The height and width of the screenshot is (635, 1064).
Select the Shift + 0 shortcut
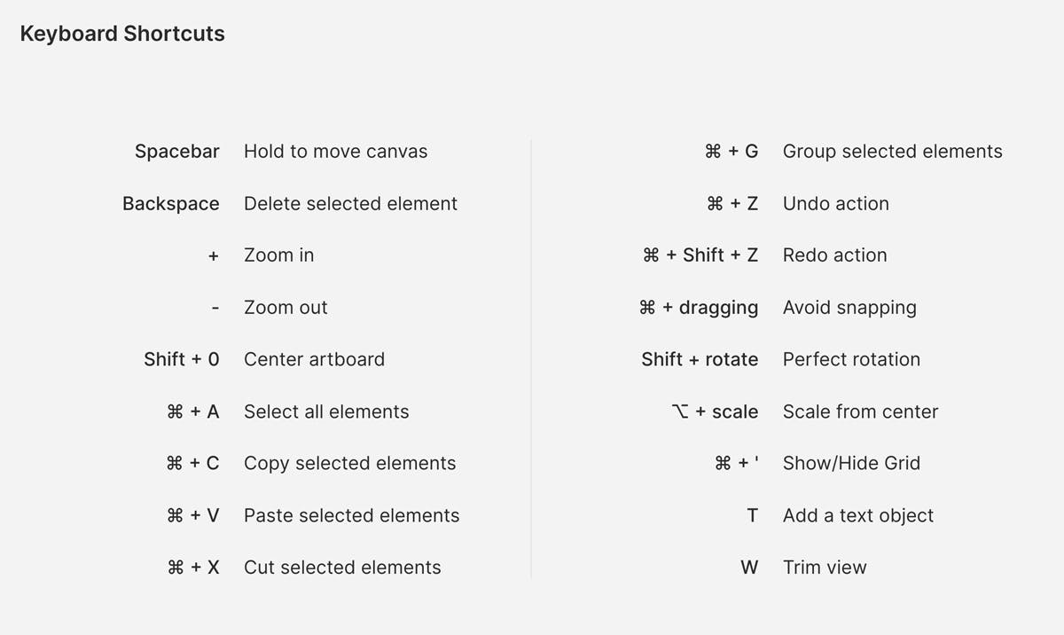point(181,359)
